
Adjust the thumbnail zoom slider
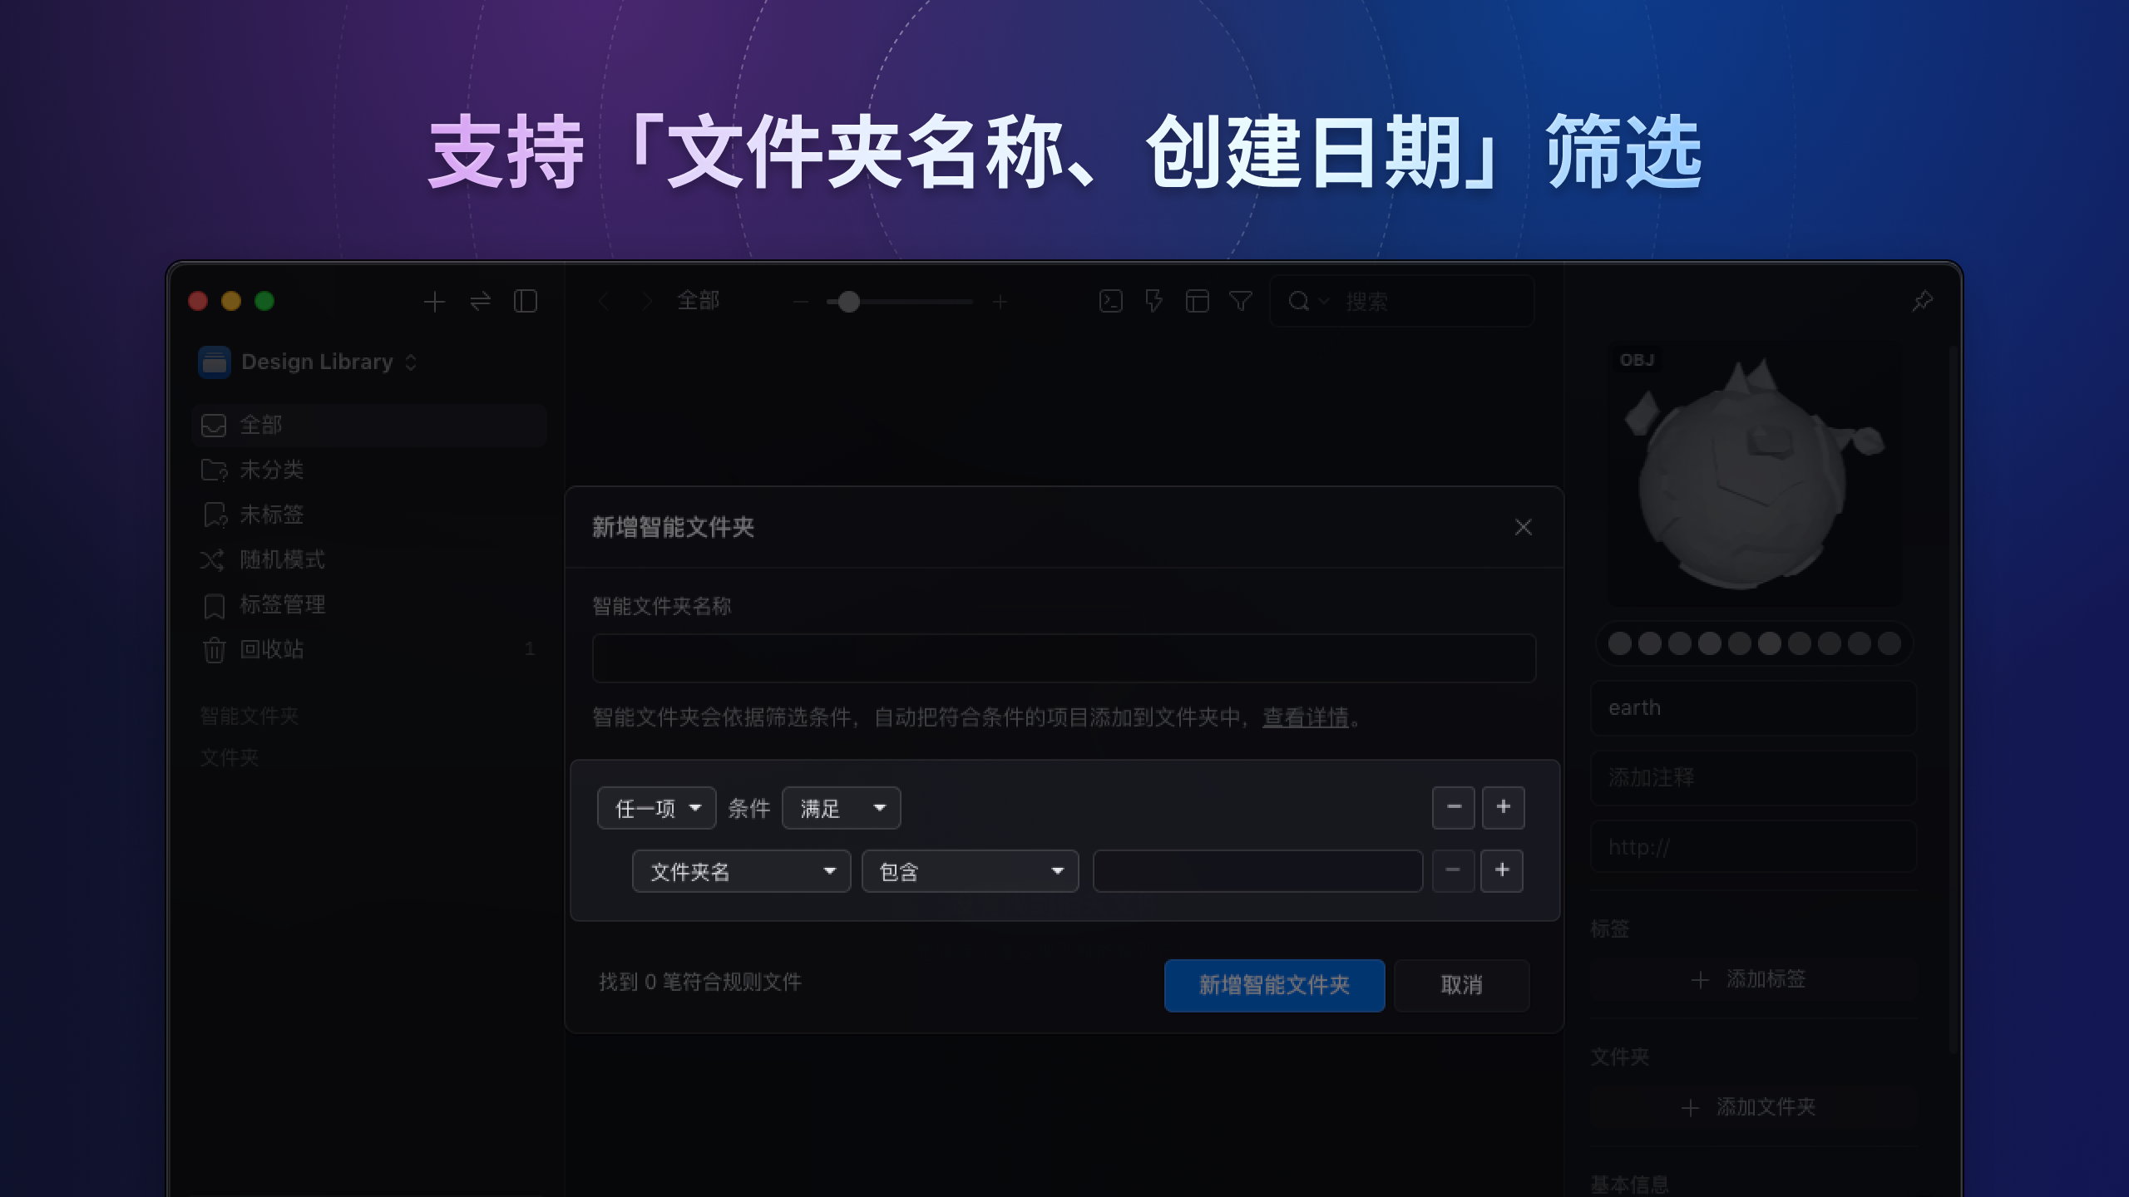point(849,302)
